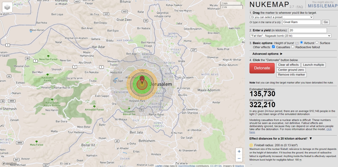Click the Jerusalem city label on the map
This screenshot has height=167, width=338.
pos(160,84)
